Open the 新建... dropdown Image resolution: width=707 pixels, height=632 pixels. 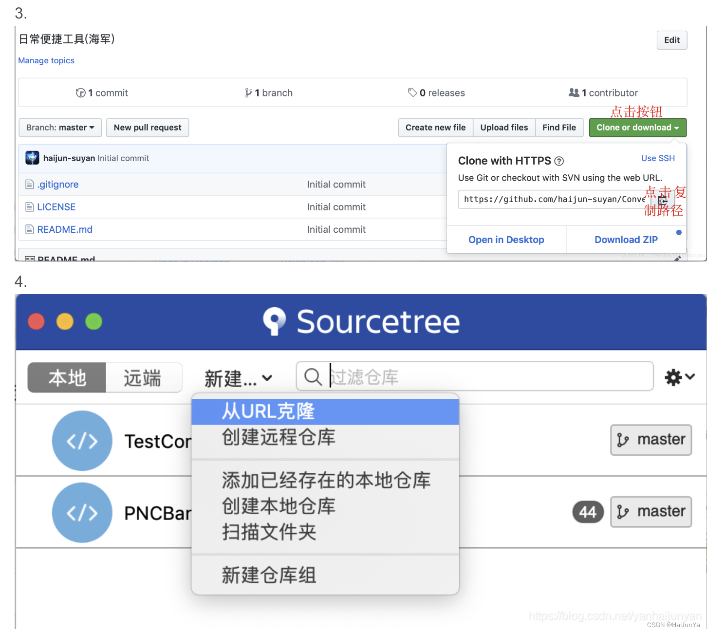(x=238, y=378)
